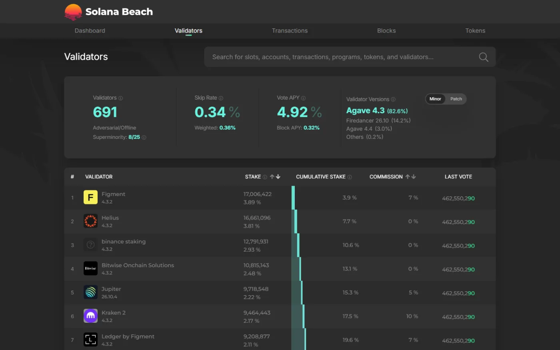This screenshot has width=560, height=350.
Task: Click the Superminority info icon
Action: pos(144,138)
